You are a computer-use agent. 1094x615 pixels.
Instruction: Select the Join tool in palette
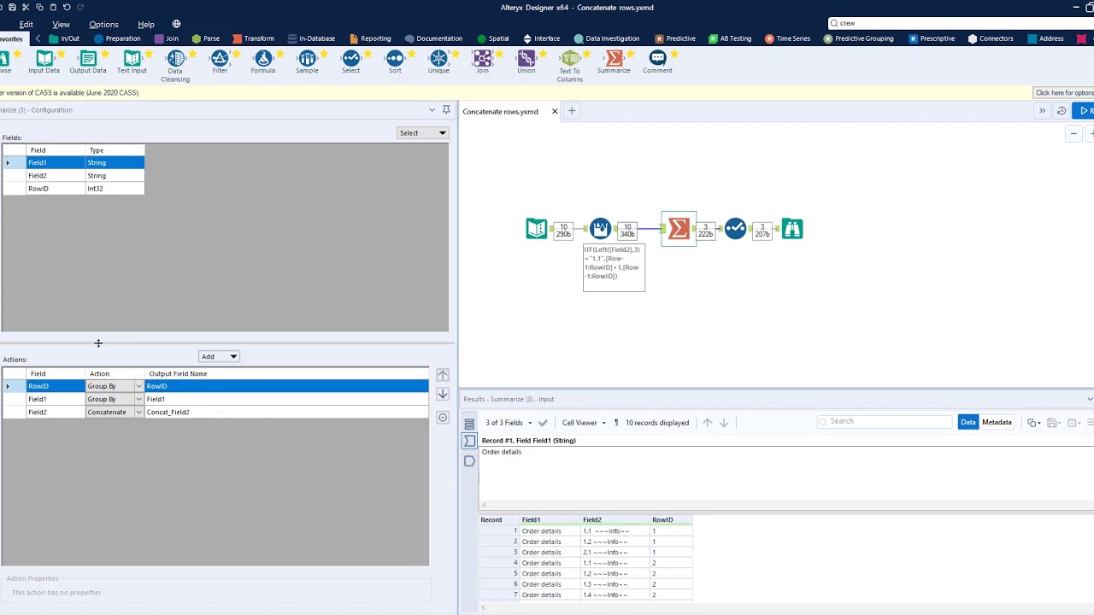pos(483,61)
